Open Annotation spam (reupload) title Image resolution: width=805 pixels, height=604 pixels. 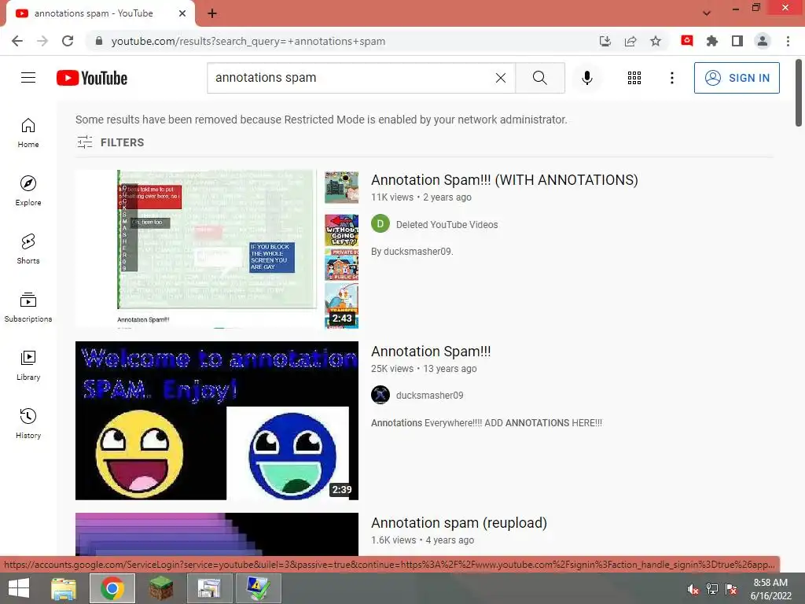[x=459, y=523]
